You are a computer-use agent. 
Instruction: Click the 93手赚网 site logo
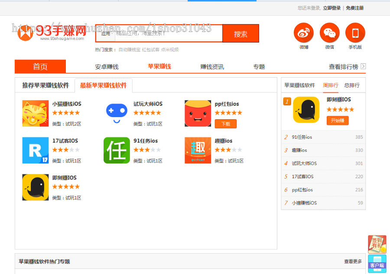pyautogui.click(x=52, y=33)
